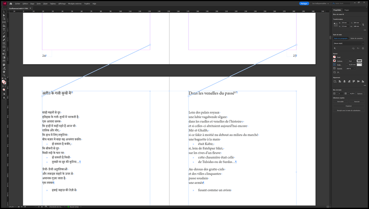Toggle Styles de paragraphe mode
Viewport: 369px width, 209px height.
341,38
